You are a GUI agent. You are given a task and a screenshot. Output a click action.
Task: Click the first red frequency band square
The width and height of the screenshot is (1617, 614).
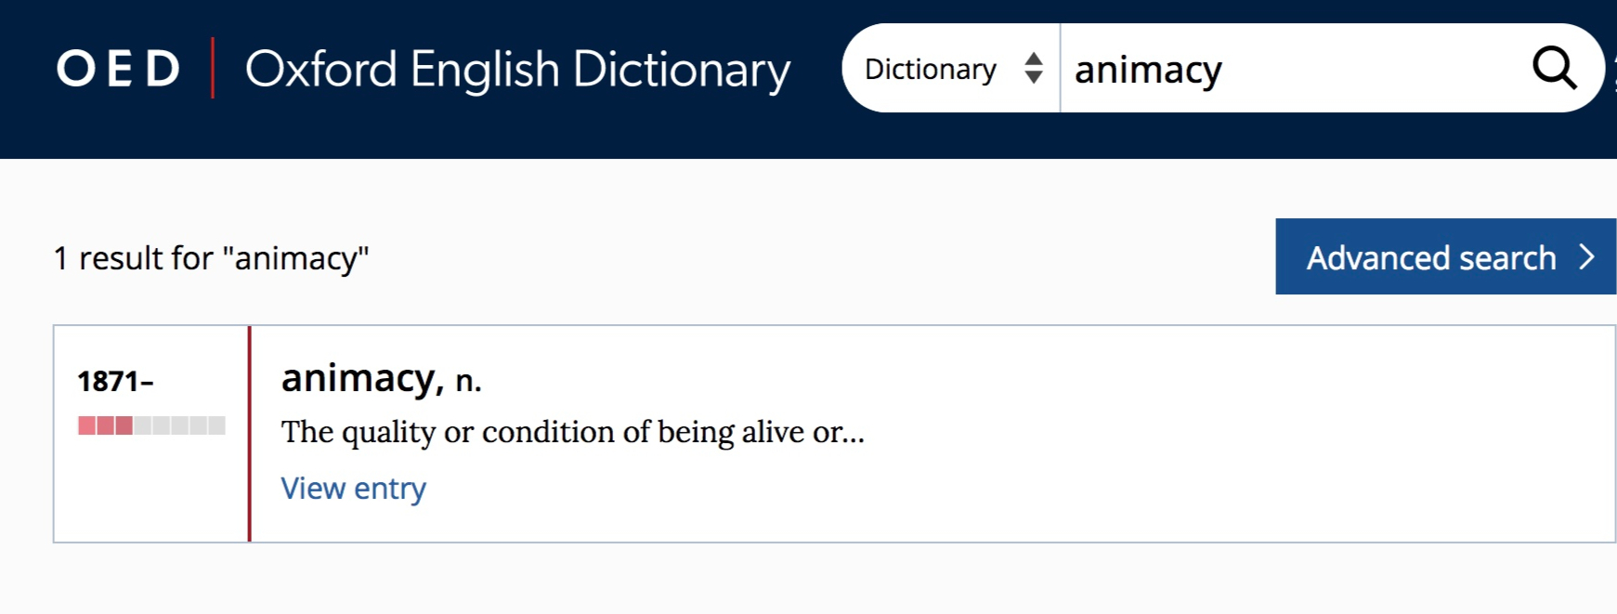pyautogui.click(x=86, y=425)
